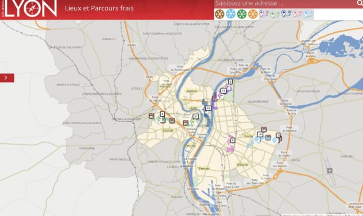Viewport: 363px width, 216px height.
Task: Click the CRAPONNE map label
Action: tap(86, 148)
